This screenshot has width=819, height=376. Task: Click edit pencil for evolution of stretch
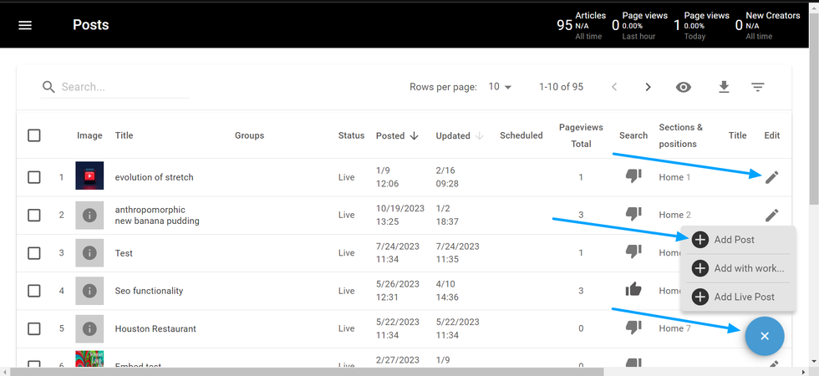click(772, 176)
